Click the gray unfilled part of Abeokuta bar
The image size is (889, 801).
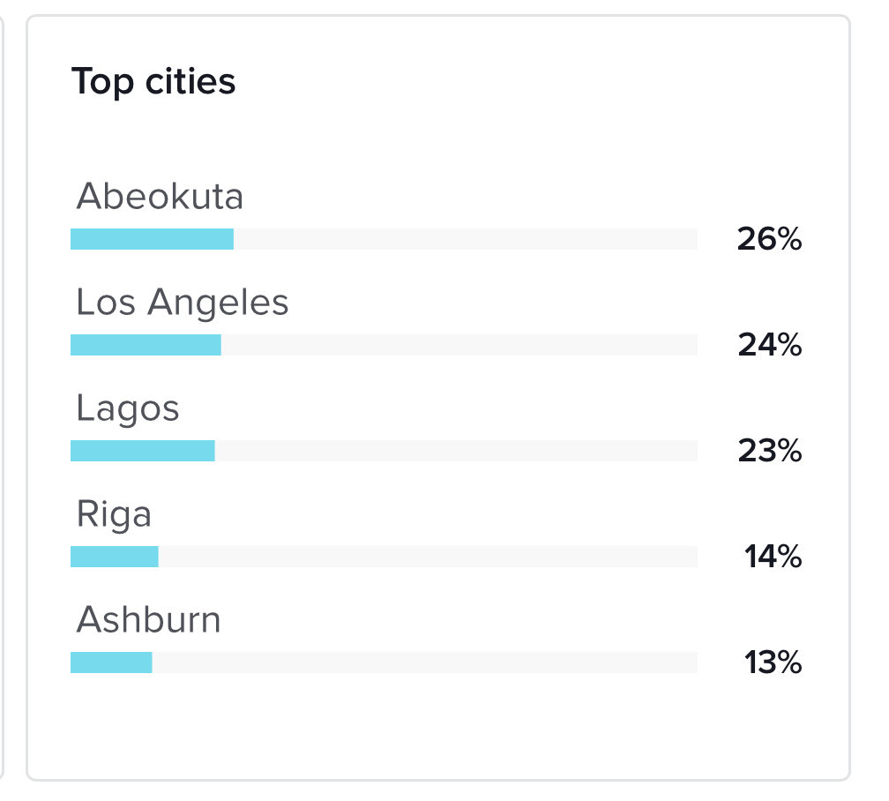[x=465, y=239]
